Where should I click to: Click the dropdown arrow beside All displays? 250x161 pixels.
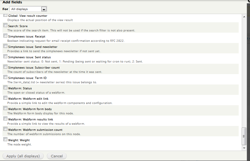44,9
